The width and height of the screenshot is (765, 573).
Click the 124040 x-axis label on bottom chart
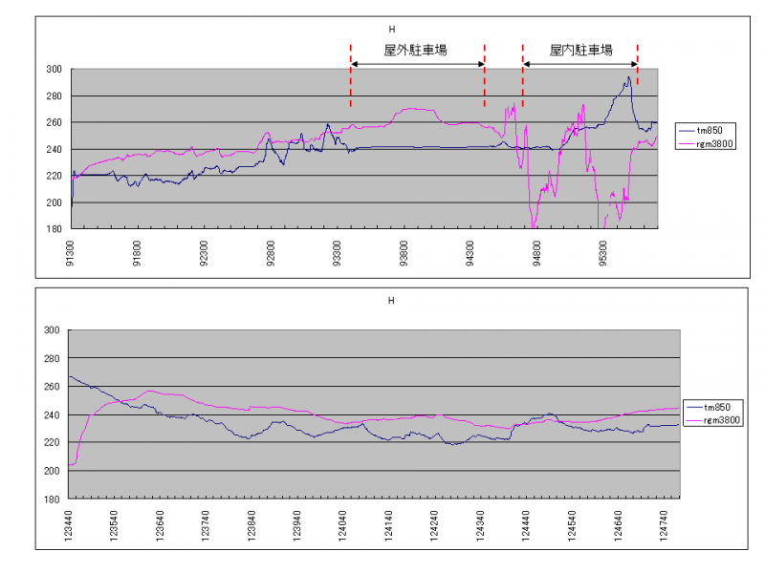pyautogui.click(x=342, y=527)
